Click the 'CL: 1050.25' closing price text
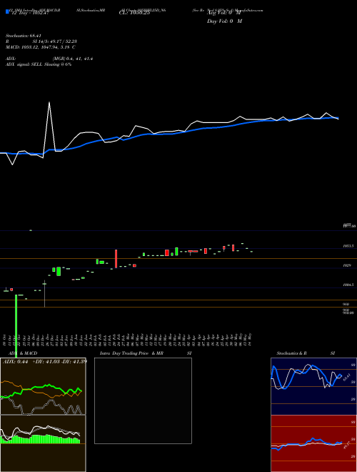 coord(135,14)
